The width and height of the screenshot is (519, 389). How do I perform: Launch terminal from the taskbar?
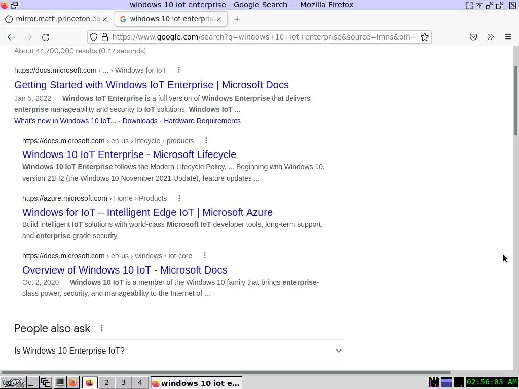coord(60,383)
